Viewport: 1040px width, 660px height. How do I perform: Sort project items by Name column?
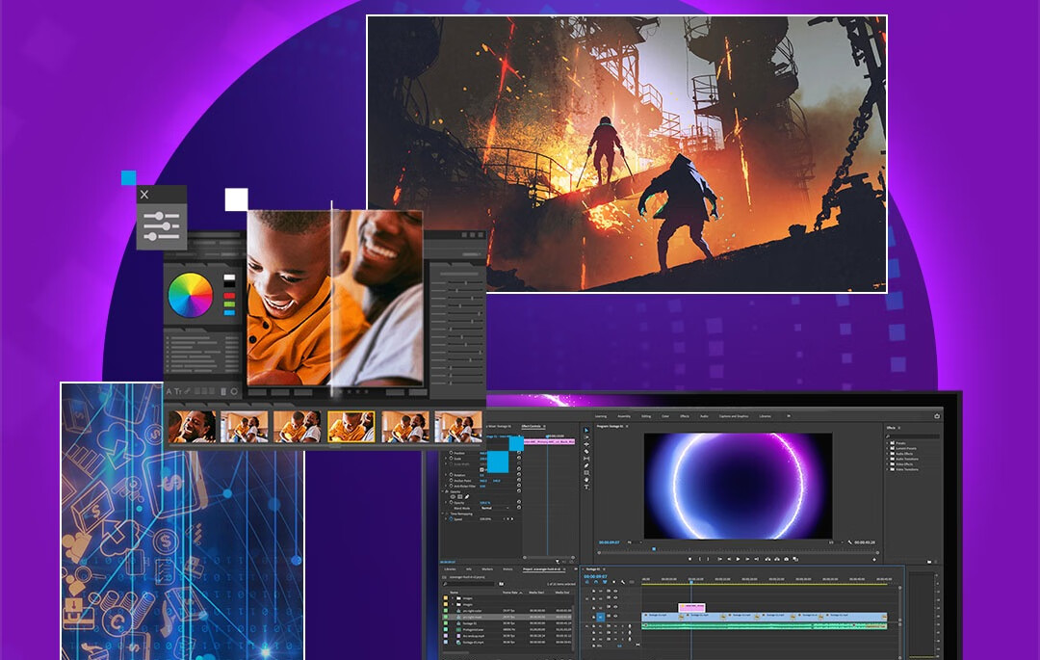455,593
